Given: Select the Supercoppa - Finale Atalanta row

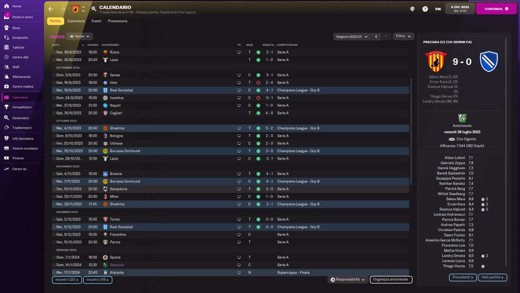Looking at the screenshot, I should [230, 273].
